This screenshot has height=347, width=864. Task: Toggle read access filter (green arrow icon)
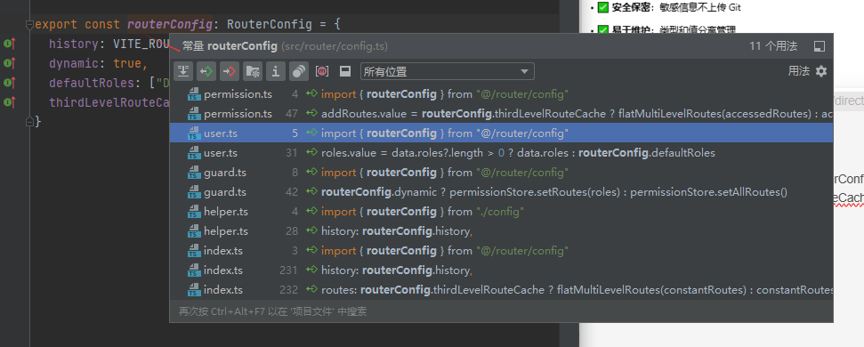206,71
